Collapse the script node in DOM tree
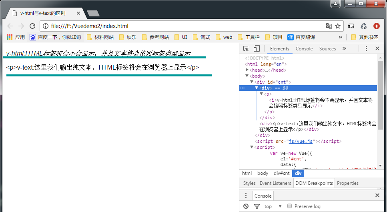The height and width of the screenshot is (212, 387). (x=252, y=147)
